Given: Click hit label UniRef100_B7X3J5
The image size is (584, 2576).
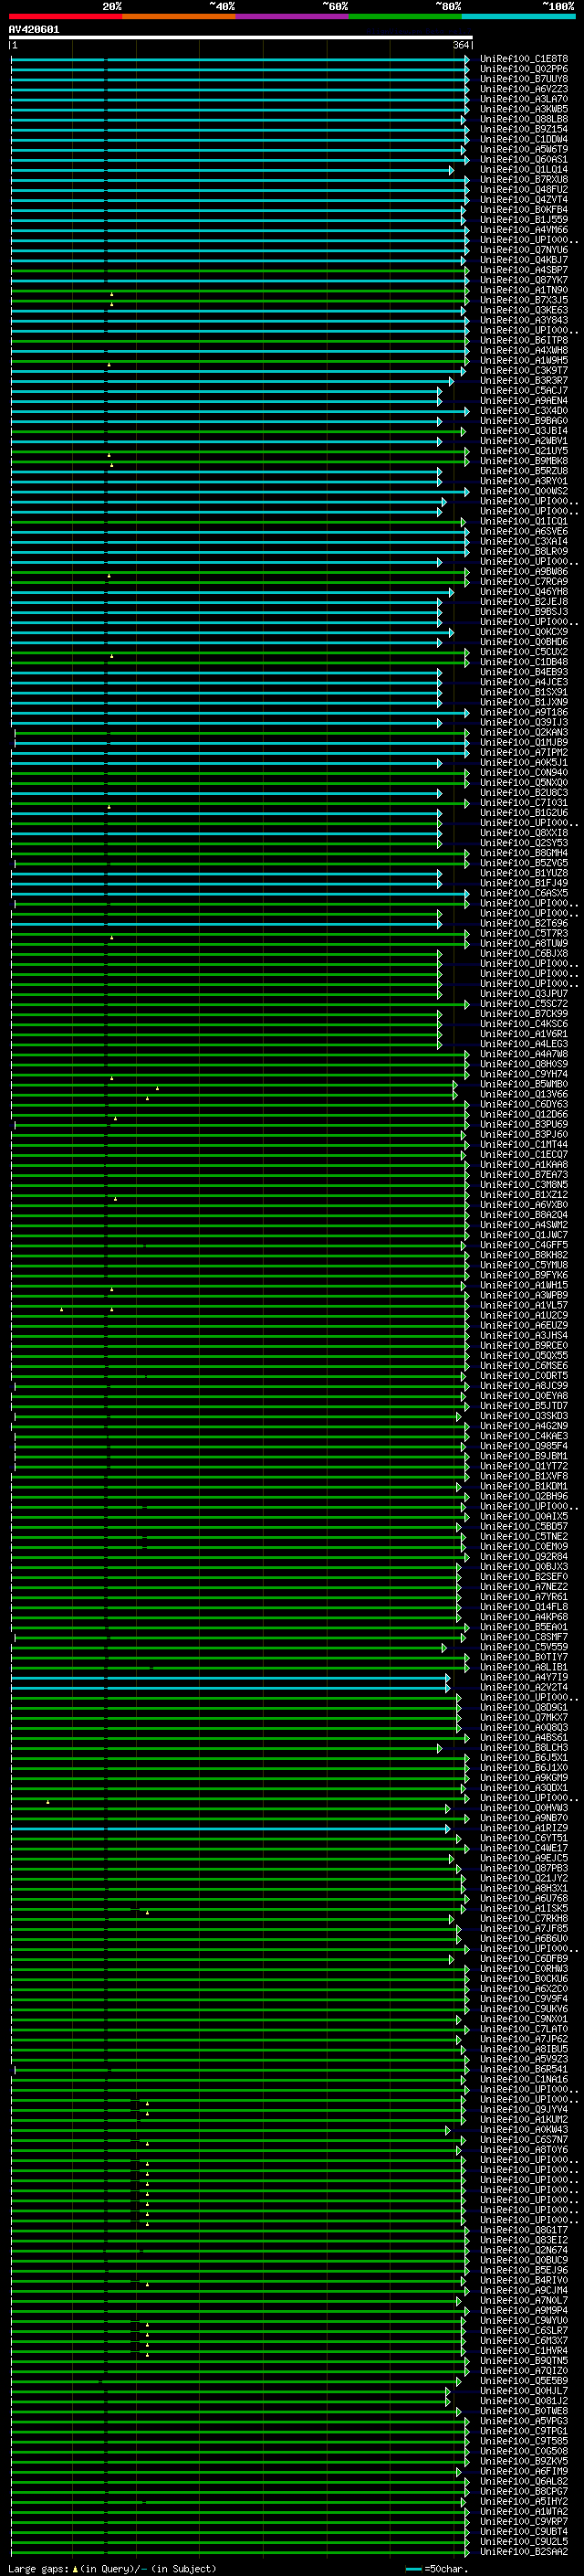Looking at the screenshot, I should click(x=524, y=300).
